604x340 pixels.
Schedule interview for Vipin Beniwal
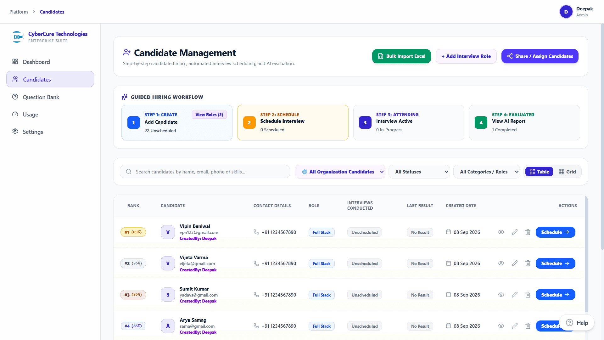[555, 232]
